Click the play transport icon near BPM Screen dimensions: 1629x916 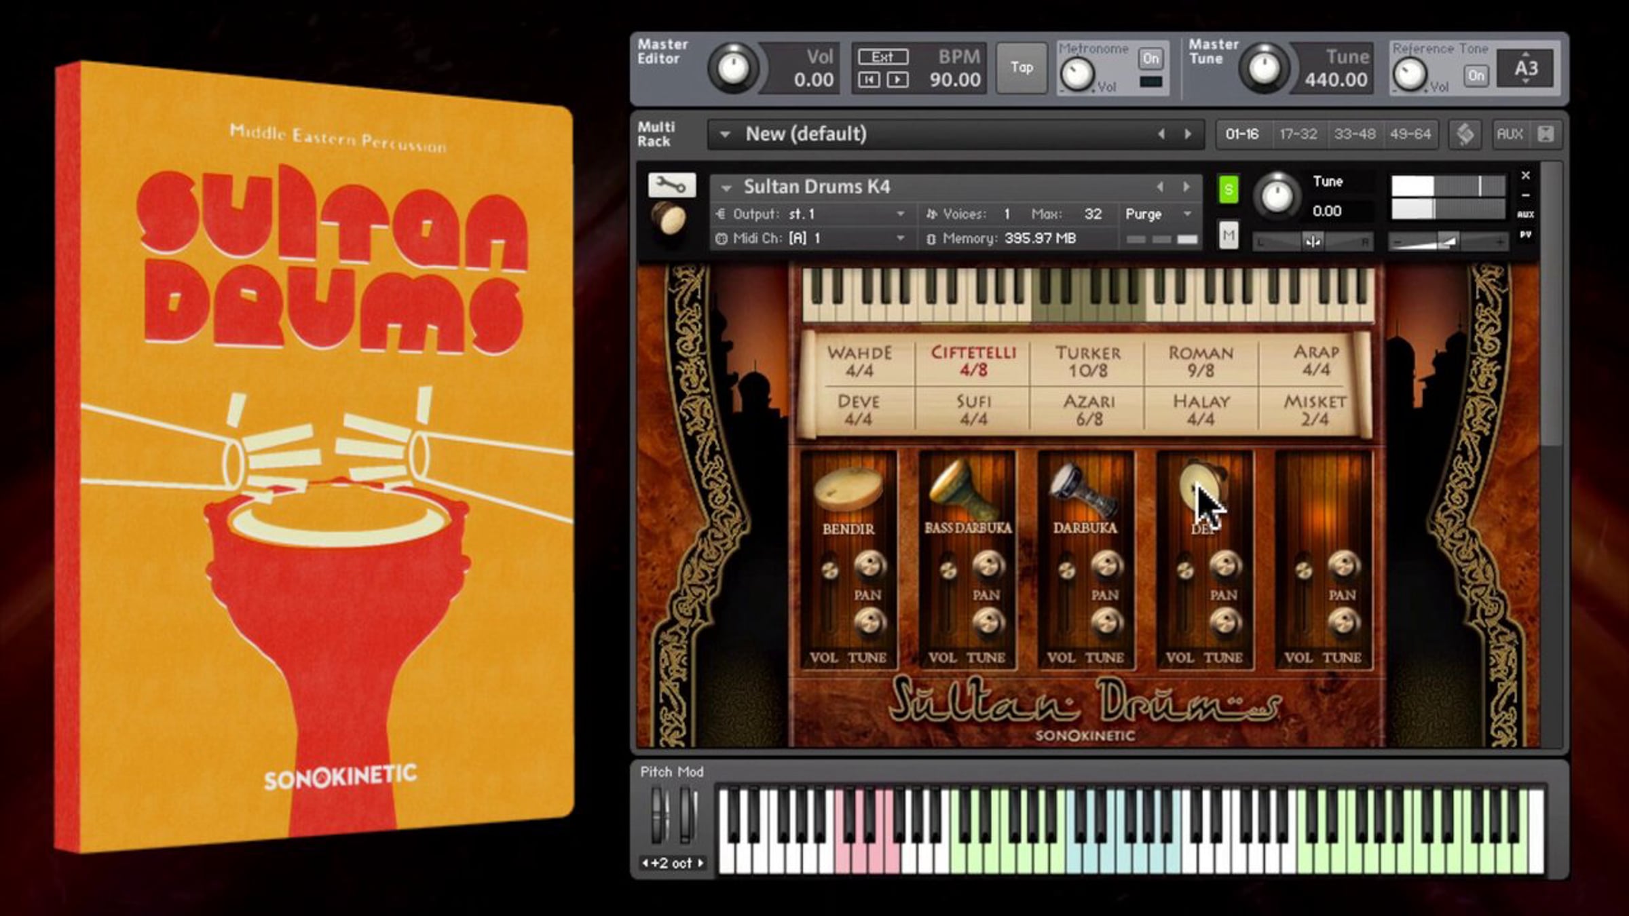tap(897, 80)
